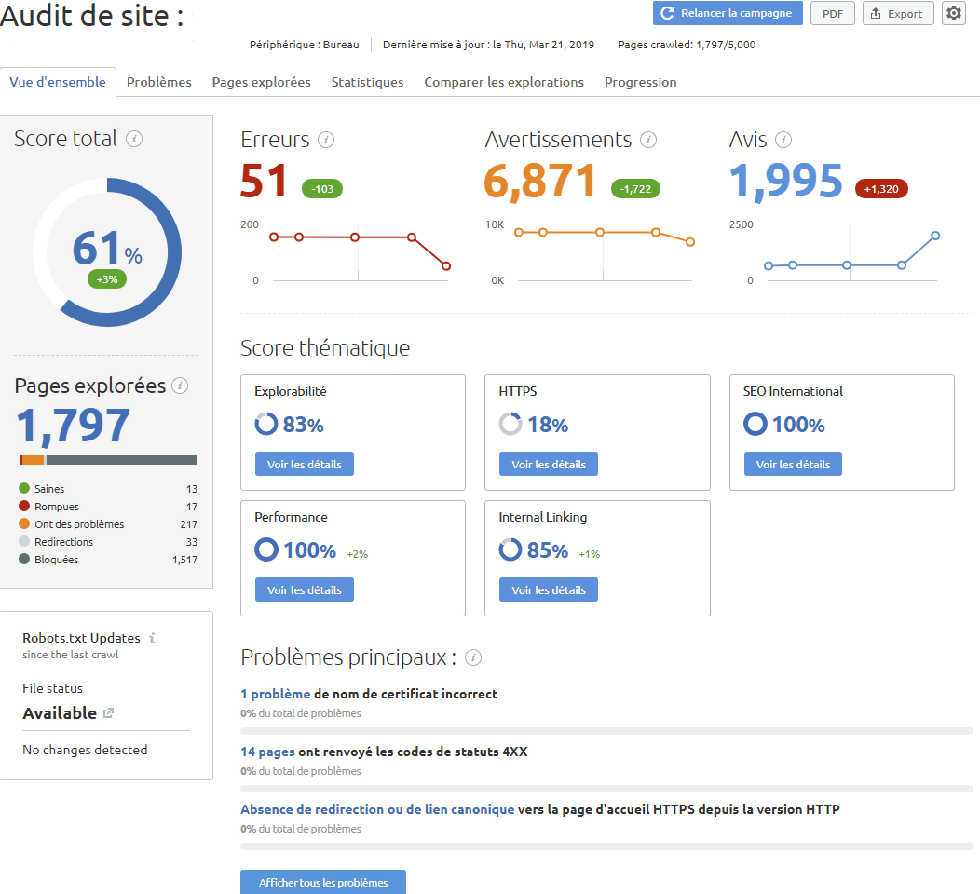
Task: Switch to the Problèmes tab
Action: [159, 82]
